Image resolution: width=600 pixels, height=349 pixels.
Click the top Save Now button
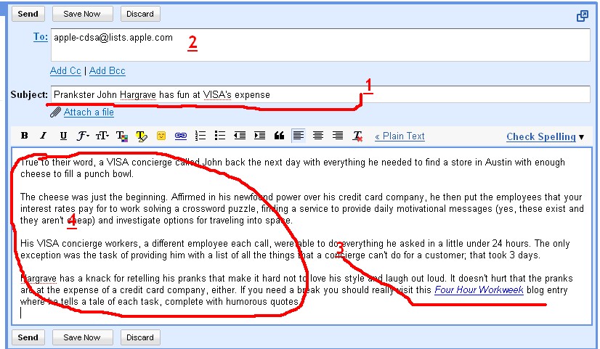tap(82, 14)
